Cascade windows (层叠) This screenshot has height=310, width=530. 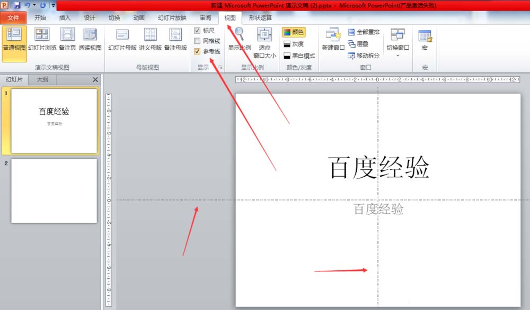tap(358, 44)
